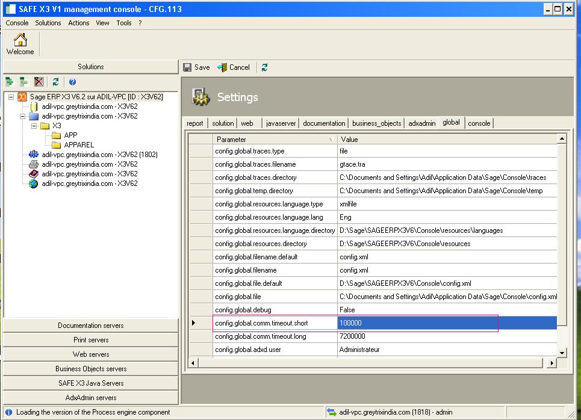The width and height of the screenshot is (581, 420).
Task: Click the second green solution toolbar icon
Action: coord(24,81)
